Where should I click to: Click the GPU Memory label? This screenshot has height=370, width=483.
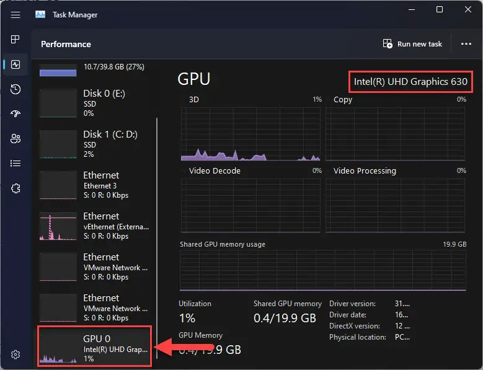(200, 335)
